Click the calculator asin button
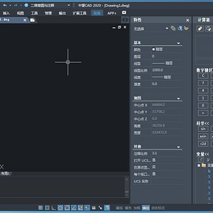 203,136
